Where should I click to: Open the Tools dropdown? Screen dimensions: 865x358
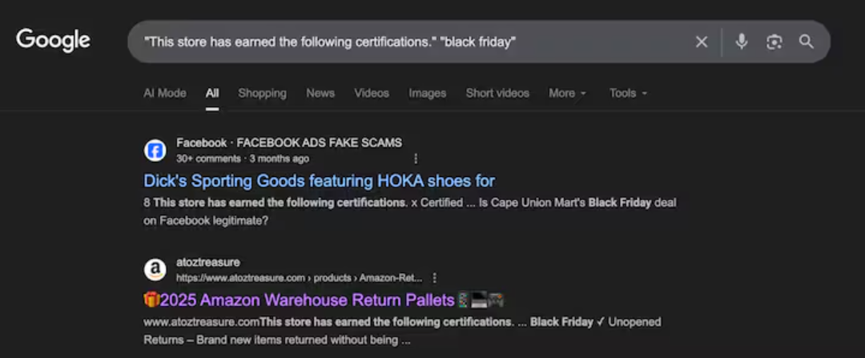coord(628,93)
